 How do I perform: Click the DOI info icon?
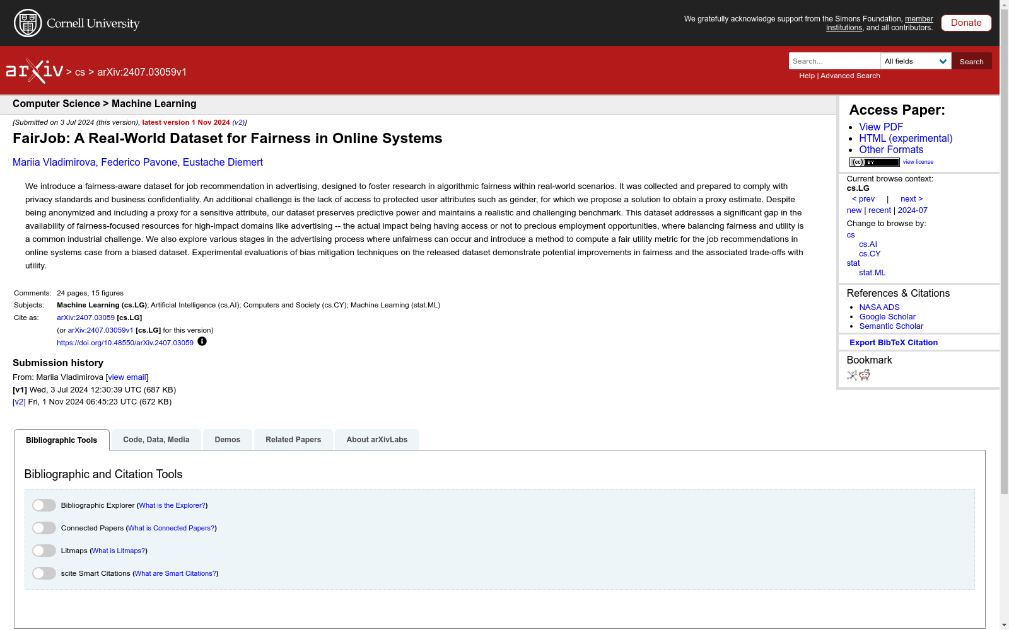coord(202,341)
